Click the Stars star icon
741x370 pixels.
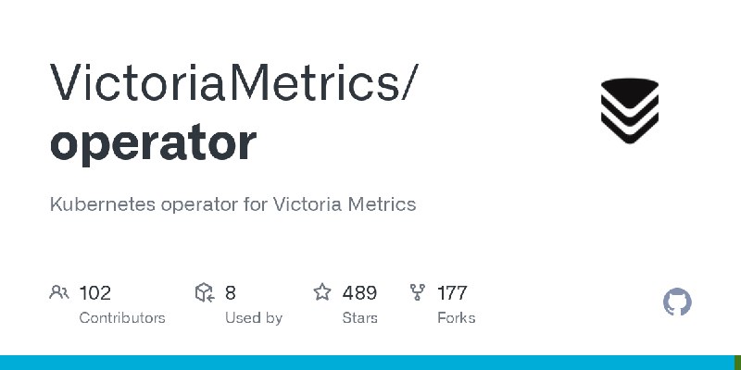[322, 292]
